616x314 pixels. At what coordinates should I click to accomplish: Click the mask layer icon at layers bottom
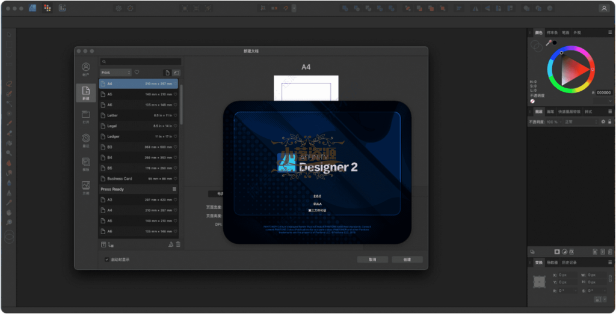[556, 252]
